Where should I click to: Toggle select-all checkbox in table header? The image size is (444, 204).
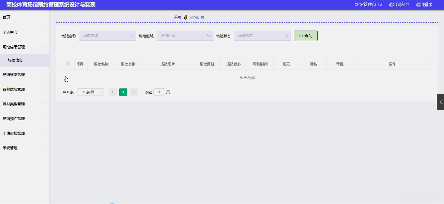point(68,64)
